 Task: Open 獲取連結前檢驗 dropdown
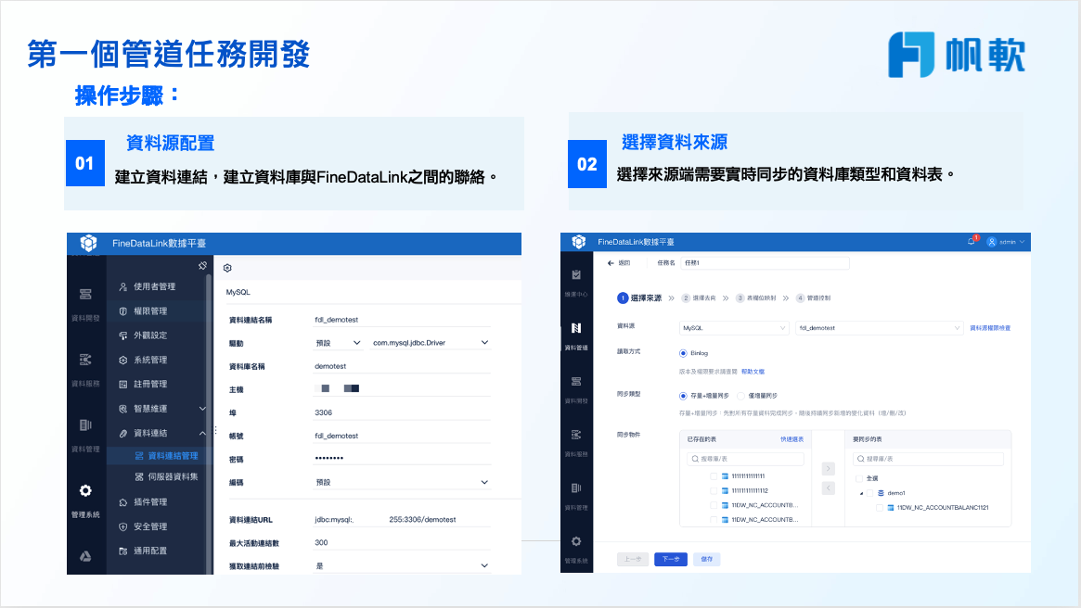point(402,566)
